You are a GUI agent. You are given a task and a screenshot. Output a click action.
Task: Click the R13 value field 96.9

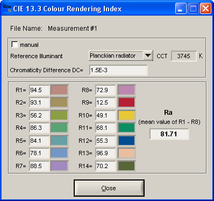point(105,153)
